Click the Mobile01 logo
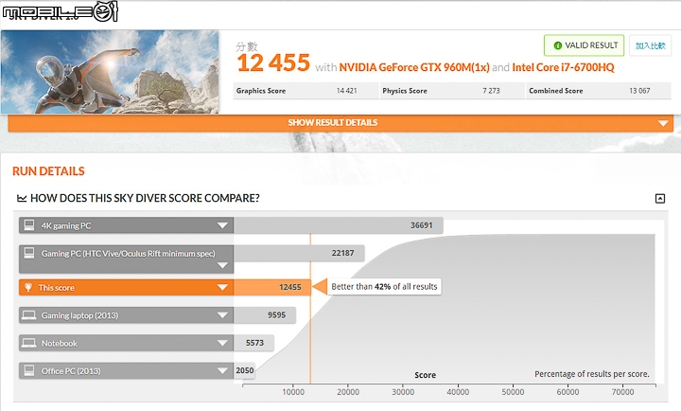 (60, 11)
